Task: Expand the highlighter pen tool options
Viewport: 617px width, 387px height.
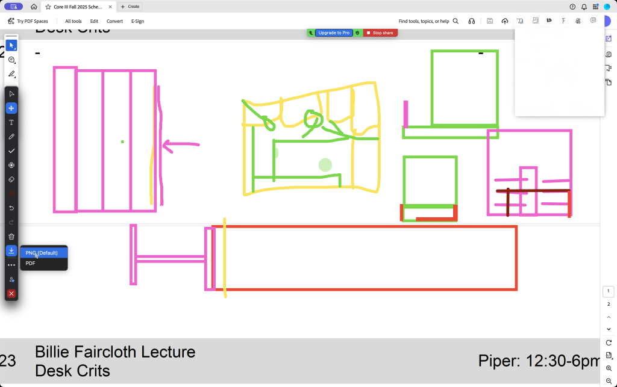Action: 11,75
